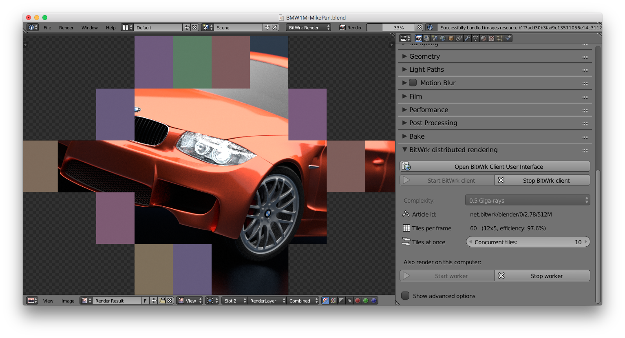
Task: Open the File menu
Action: tap(47, 28)
